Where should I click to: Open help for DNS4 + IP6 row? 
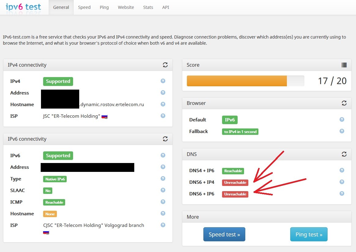point(342,170)
